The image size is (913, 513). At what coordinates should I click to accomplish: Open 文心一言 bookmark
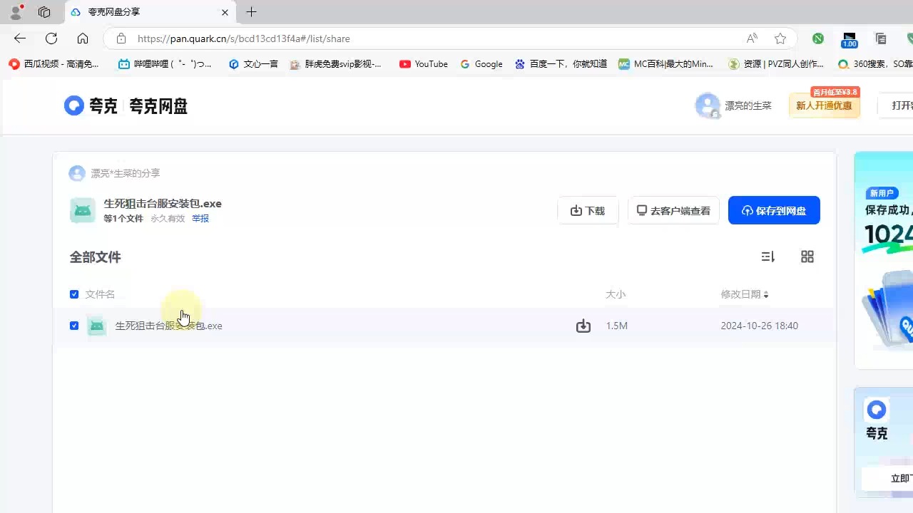point(253,64)
